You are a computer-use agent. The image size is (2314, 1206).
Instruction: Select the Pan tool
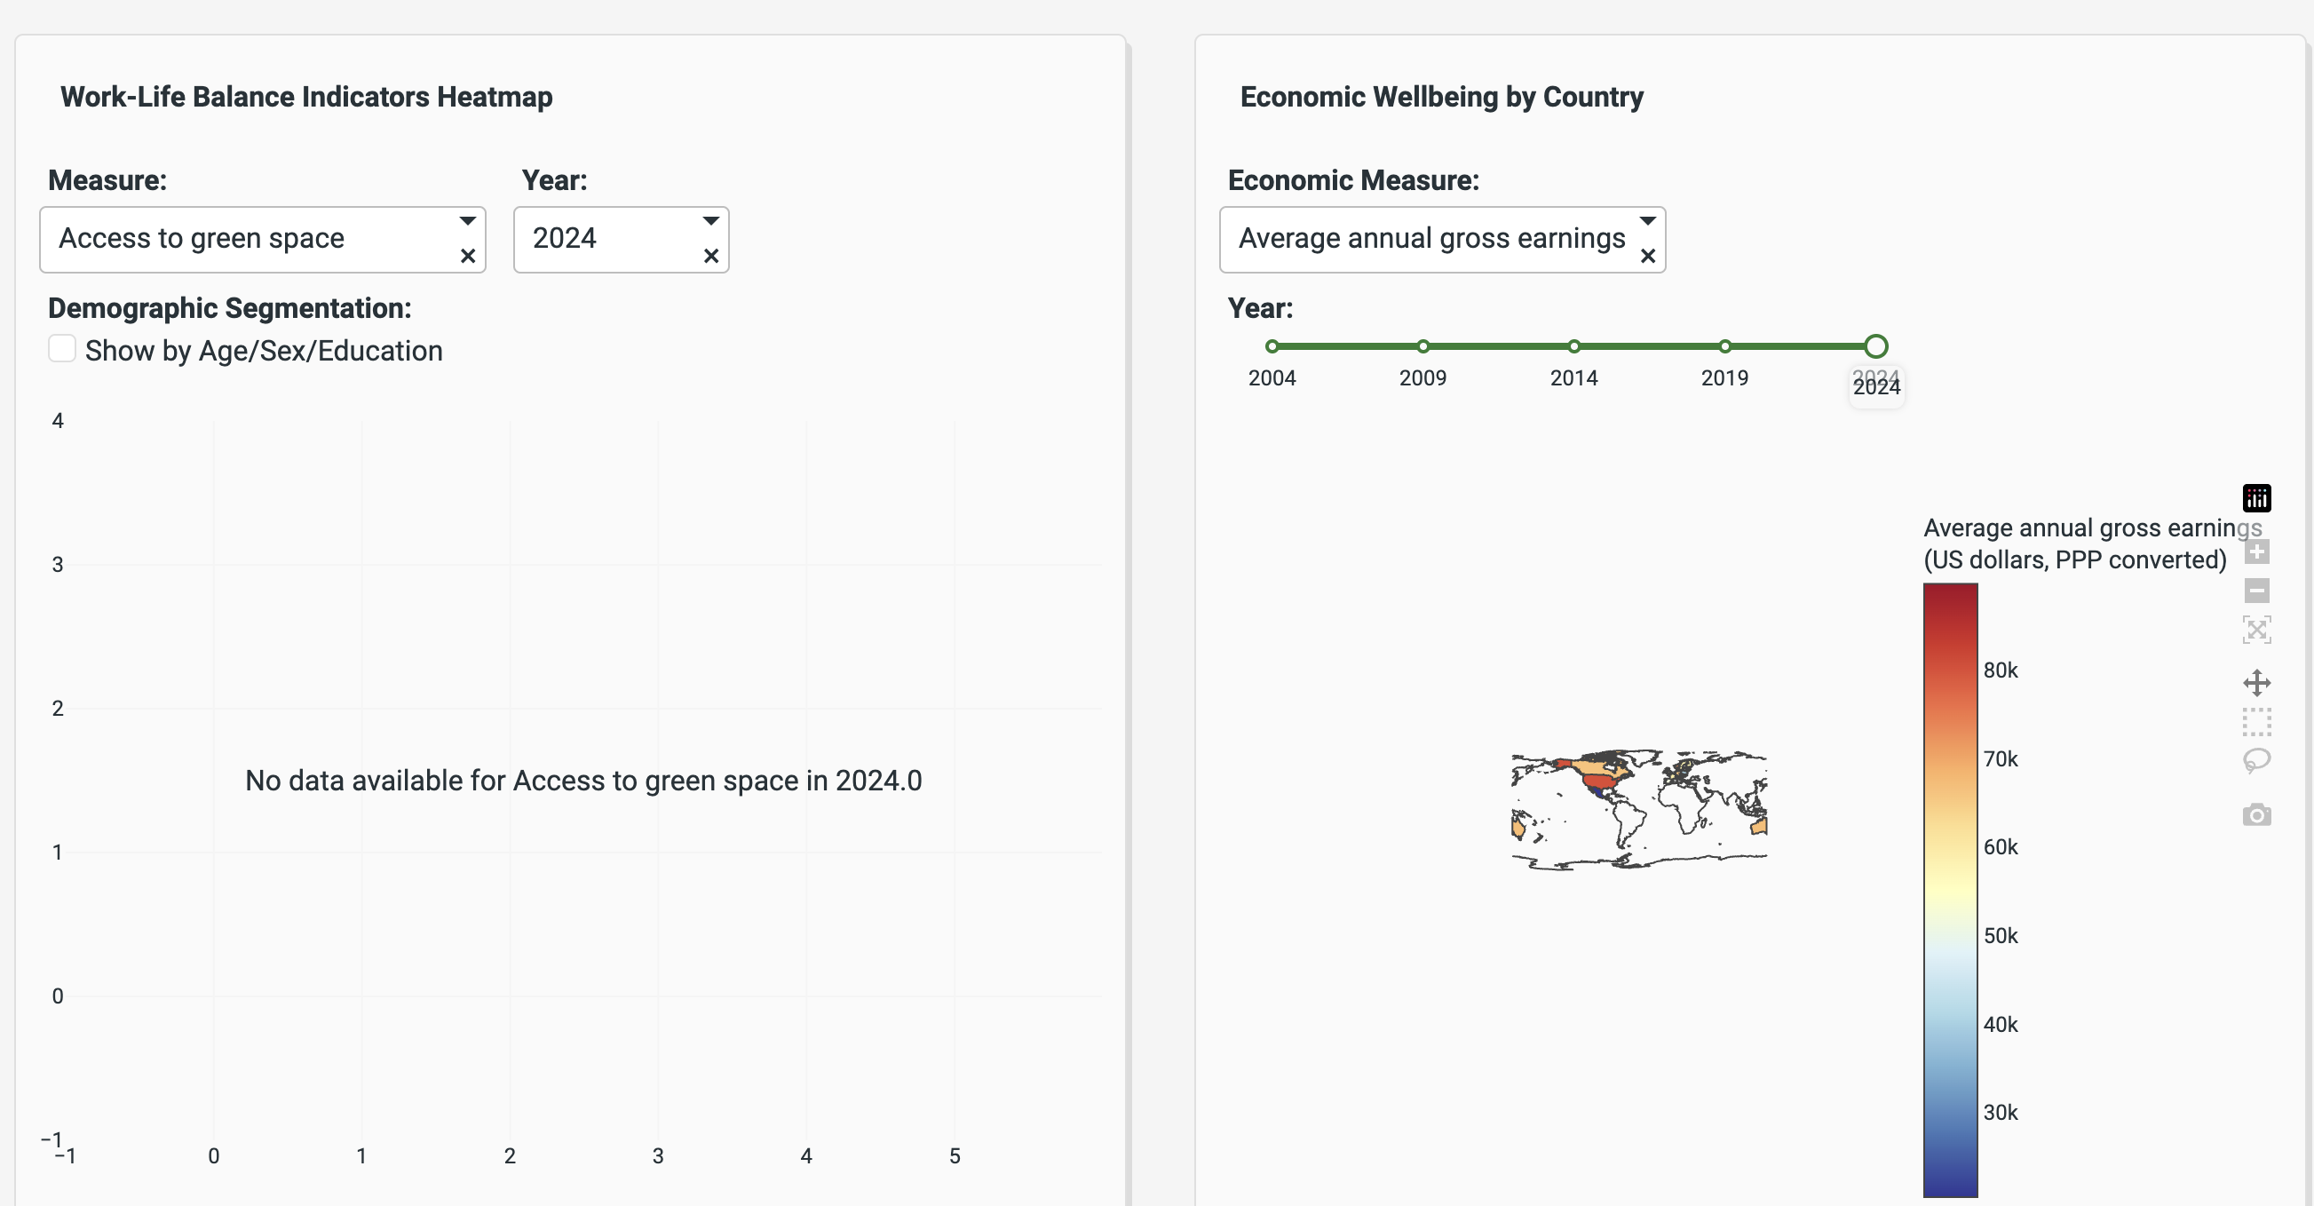[x=2255, y=682]
